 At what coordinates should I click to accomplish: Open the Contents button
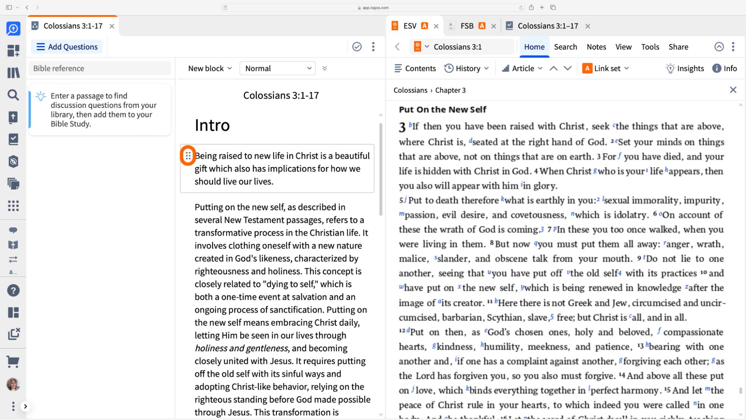tap(415, 68)
